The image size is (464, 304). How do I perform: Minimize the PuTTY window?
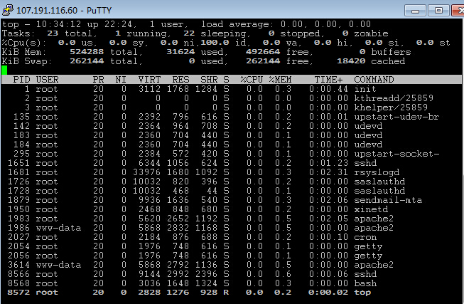click(x=415, y=11)
